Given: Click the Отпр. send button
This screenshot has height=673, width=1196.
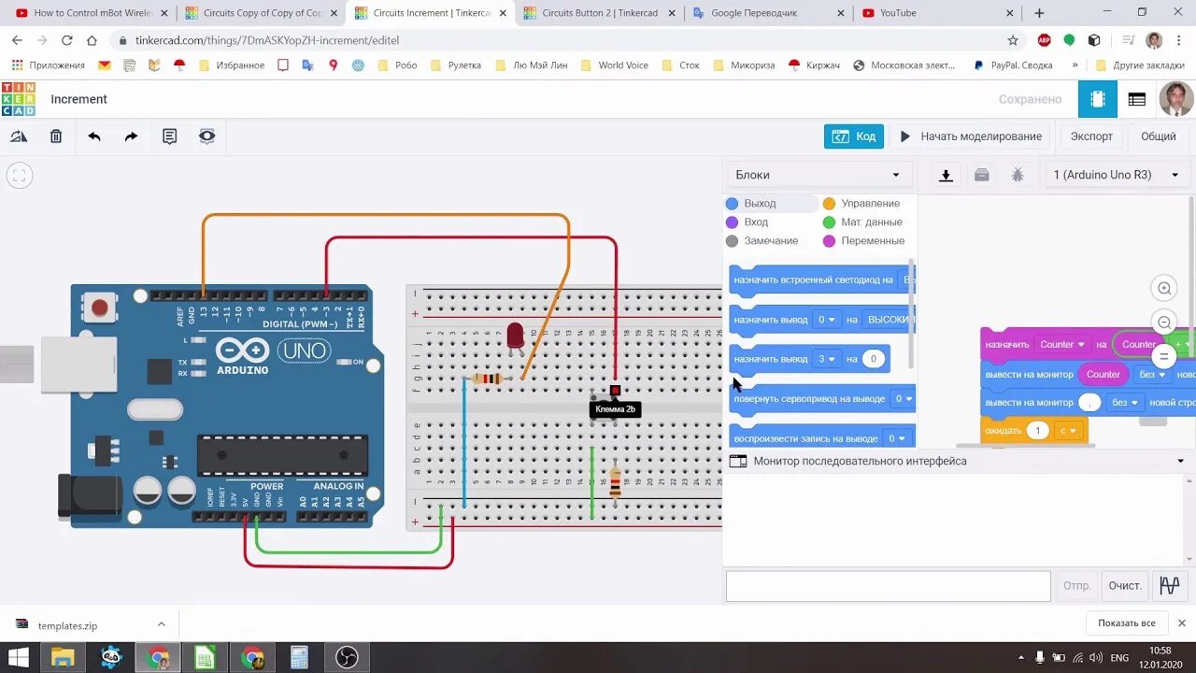Looking at the screenshot, I should [x=1076, y=586].
